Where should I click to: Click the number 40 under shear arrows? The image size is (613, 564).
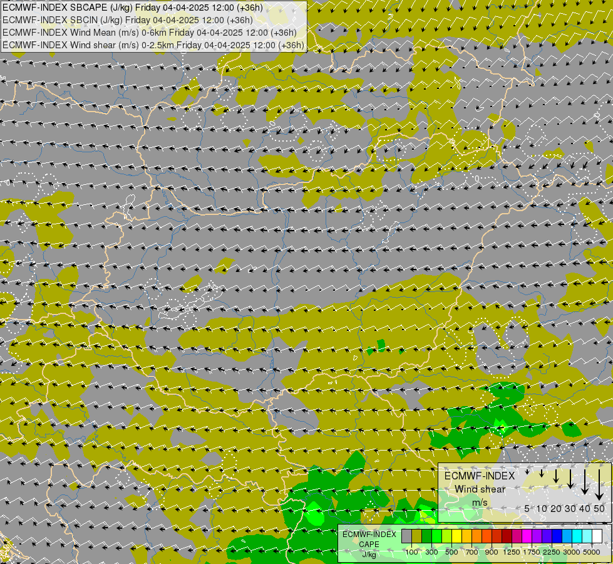[x=585, y=508]
